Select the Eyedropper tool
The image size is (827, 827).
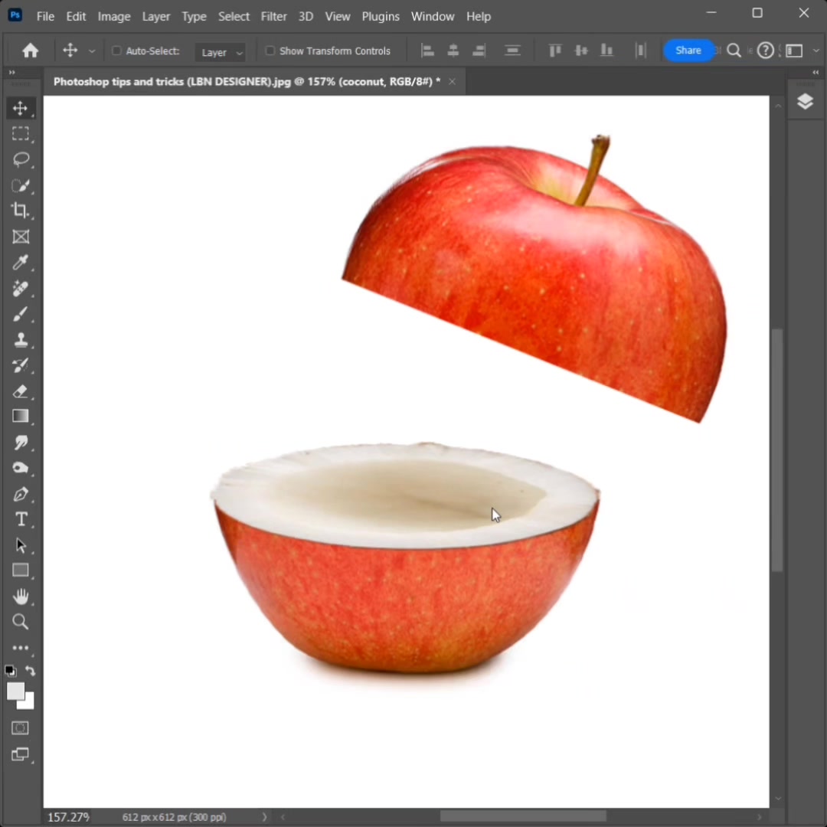pos(21,262)
